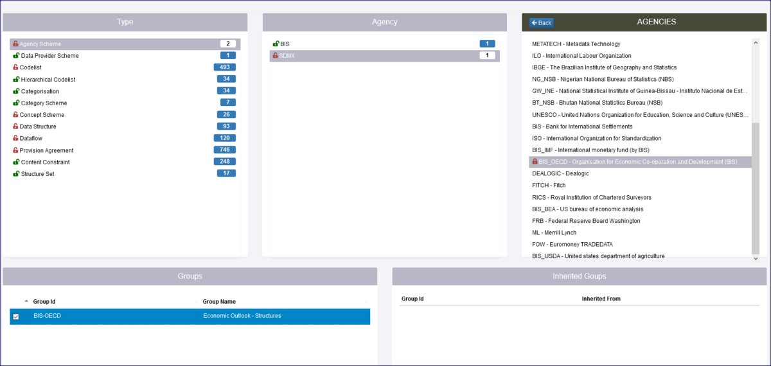Click the 493 count badge for Codelist

[225, 67]
